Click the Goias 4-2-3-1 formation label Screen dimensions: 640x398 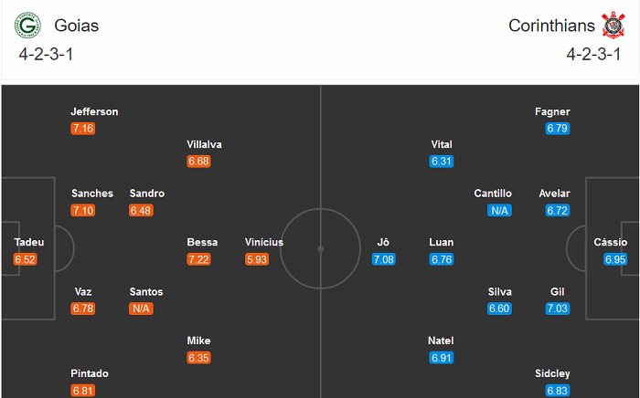(x=46, y=53)
